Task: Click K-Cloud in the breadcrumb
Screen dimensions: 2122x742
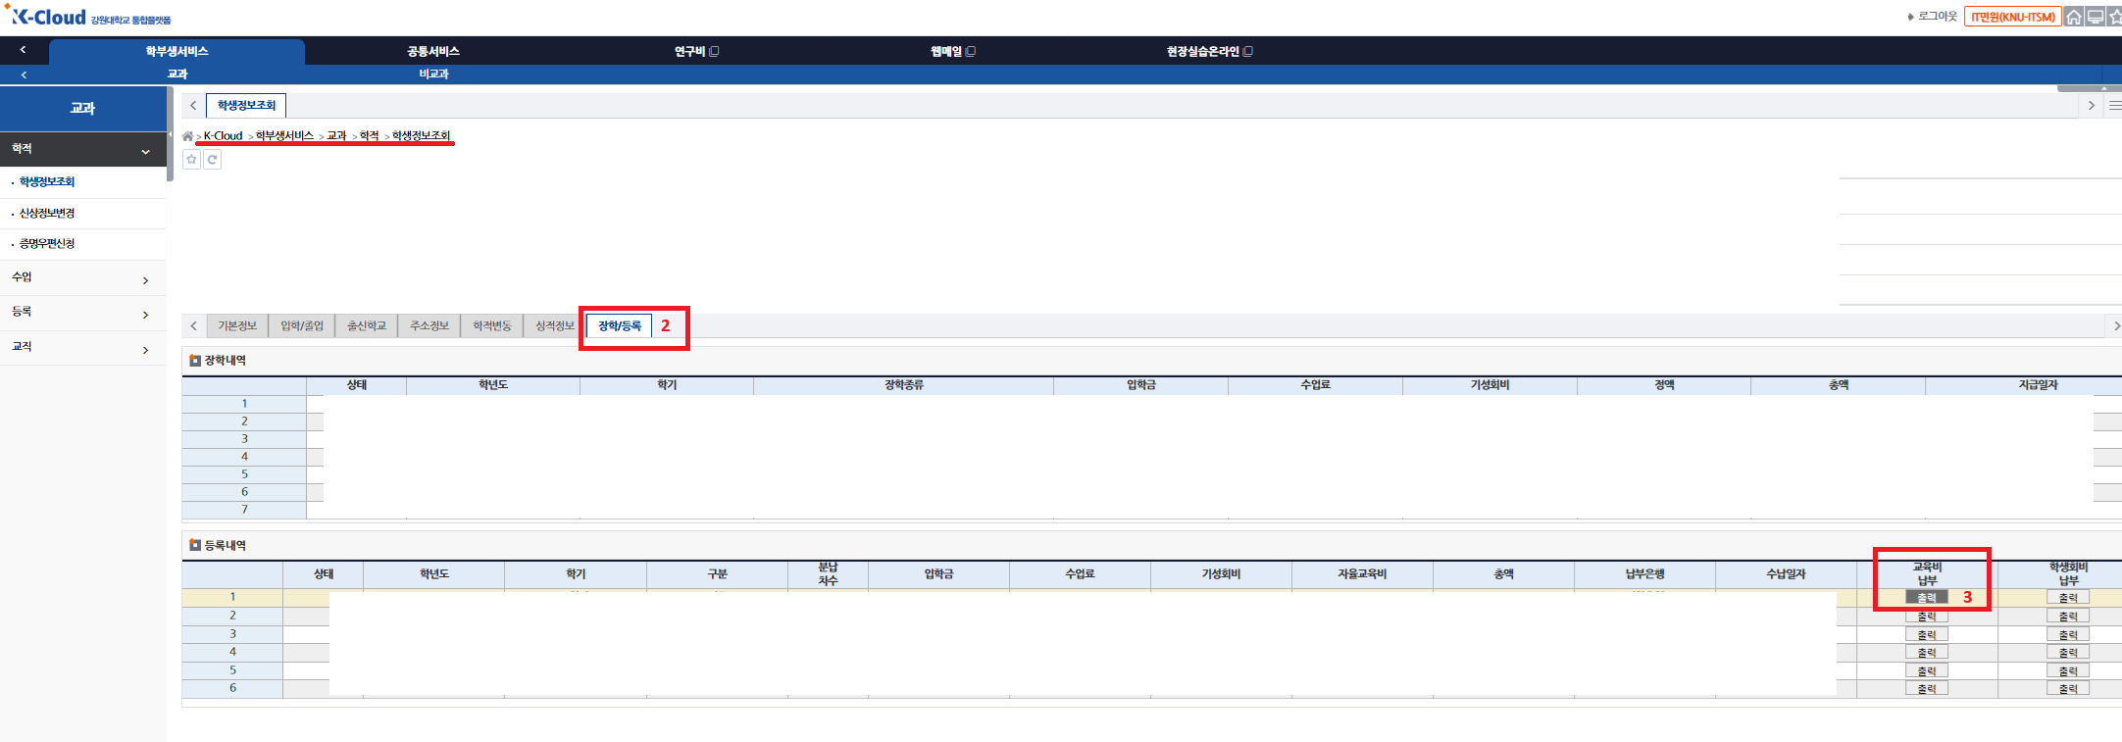Action: (x=223, y=136)
